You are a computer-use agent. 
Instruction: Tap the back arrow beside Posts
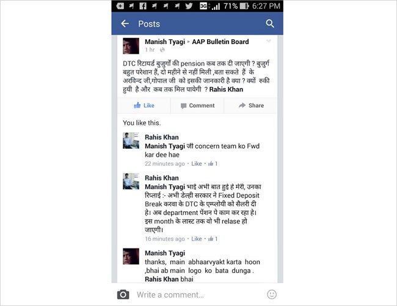(125, 24)
